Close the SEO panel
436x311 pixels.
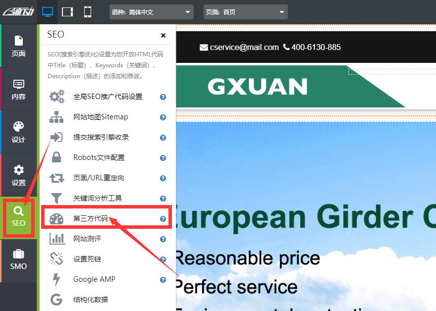[x=163, y=35]
